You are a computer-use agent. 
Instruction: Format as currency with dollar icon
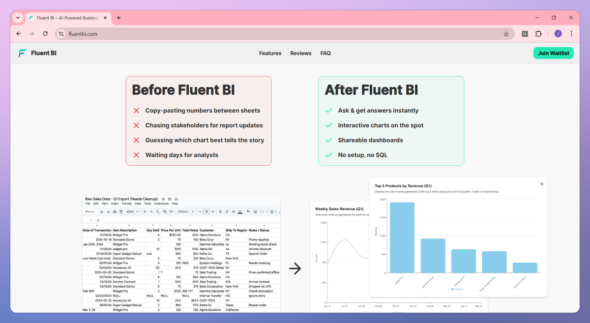tap(145, 212)
